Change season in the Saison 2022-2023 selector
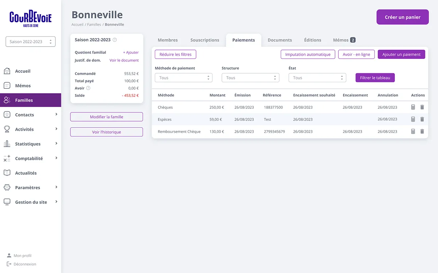The image size is (438, 273). (x=31, y=41)
